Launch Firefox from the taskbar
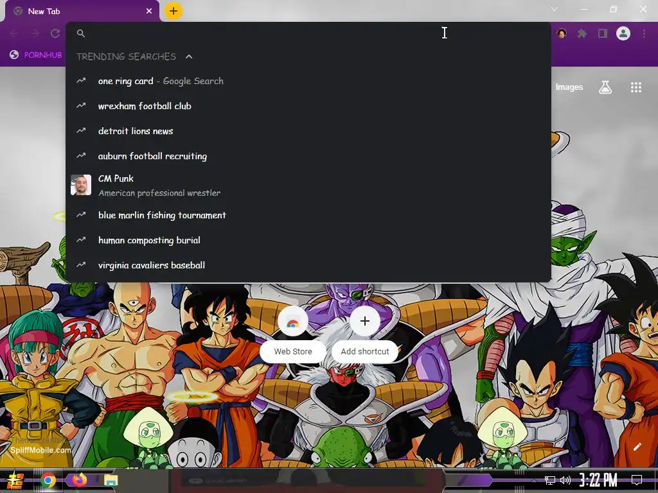The image size is (658, 493). (x=79, y=480)
